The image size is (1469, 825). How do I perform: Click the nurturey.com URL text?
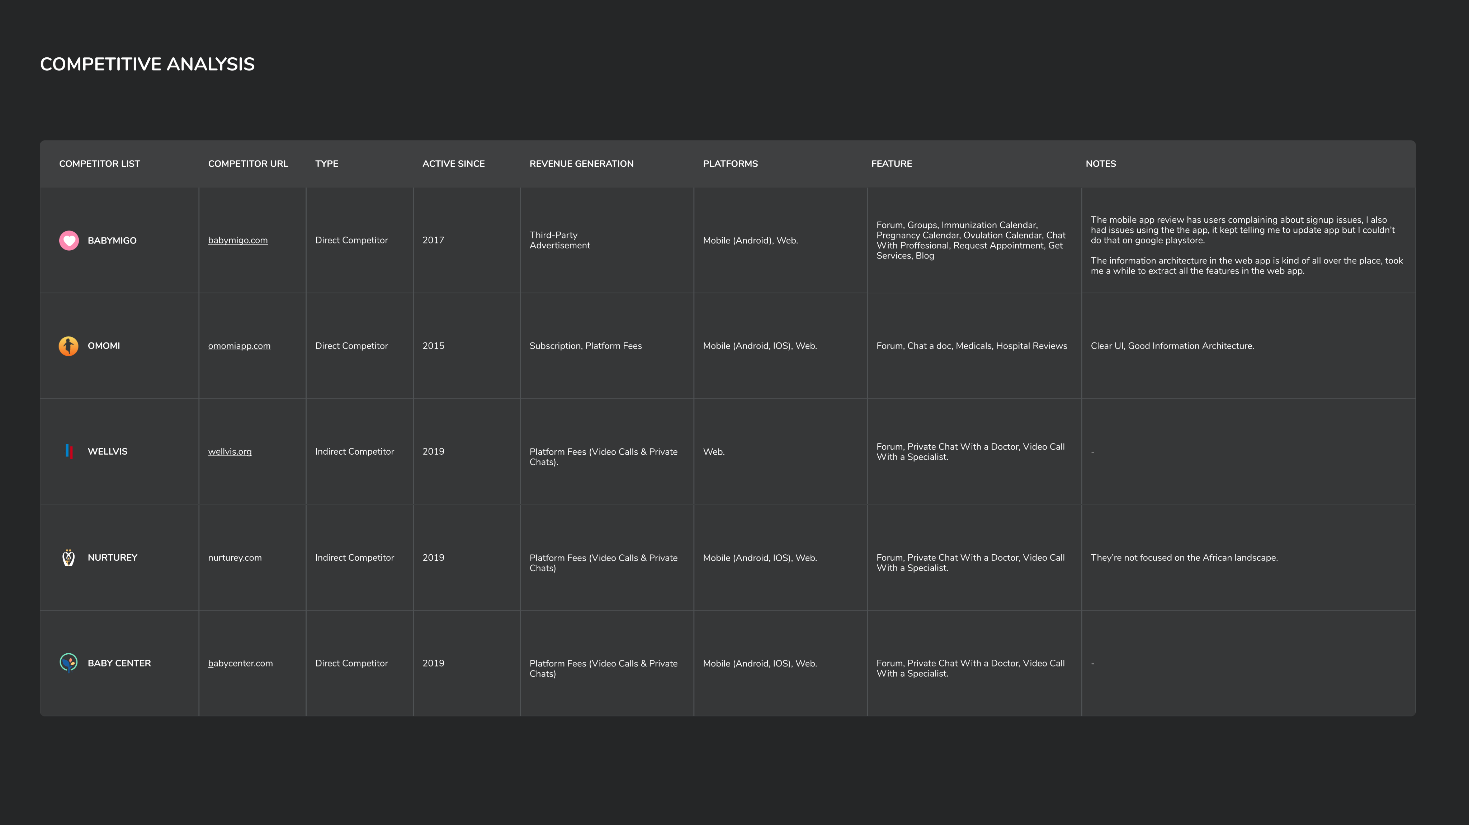pos(235,558)
